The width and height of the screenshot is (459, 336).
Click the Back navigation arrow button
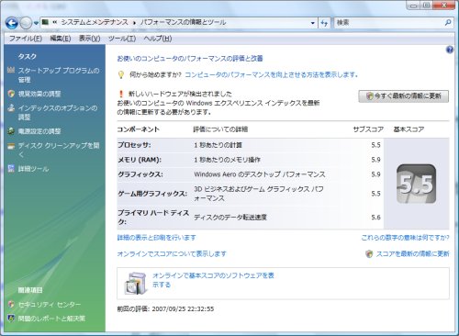(12, 23)
